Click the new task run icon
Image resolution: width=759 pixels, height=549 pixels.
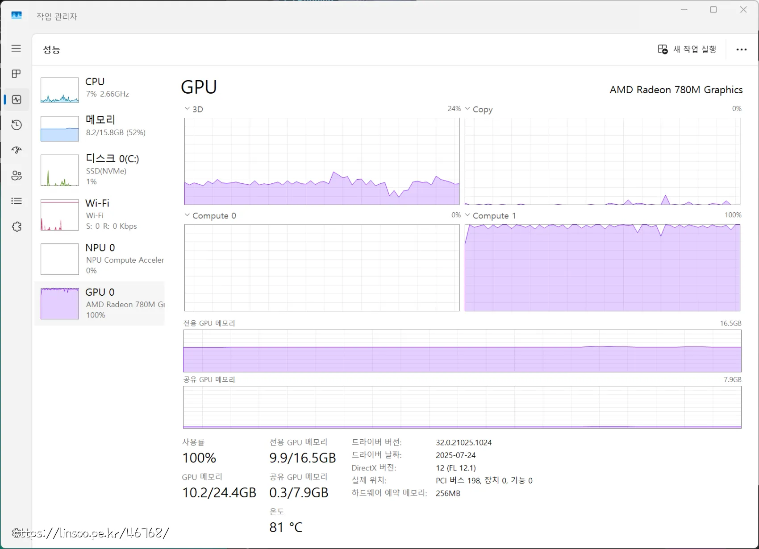tap(663, 49)
